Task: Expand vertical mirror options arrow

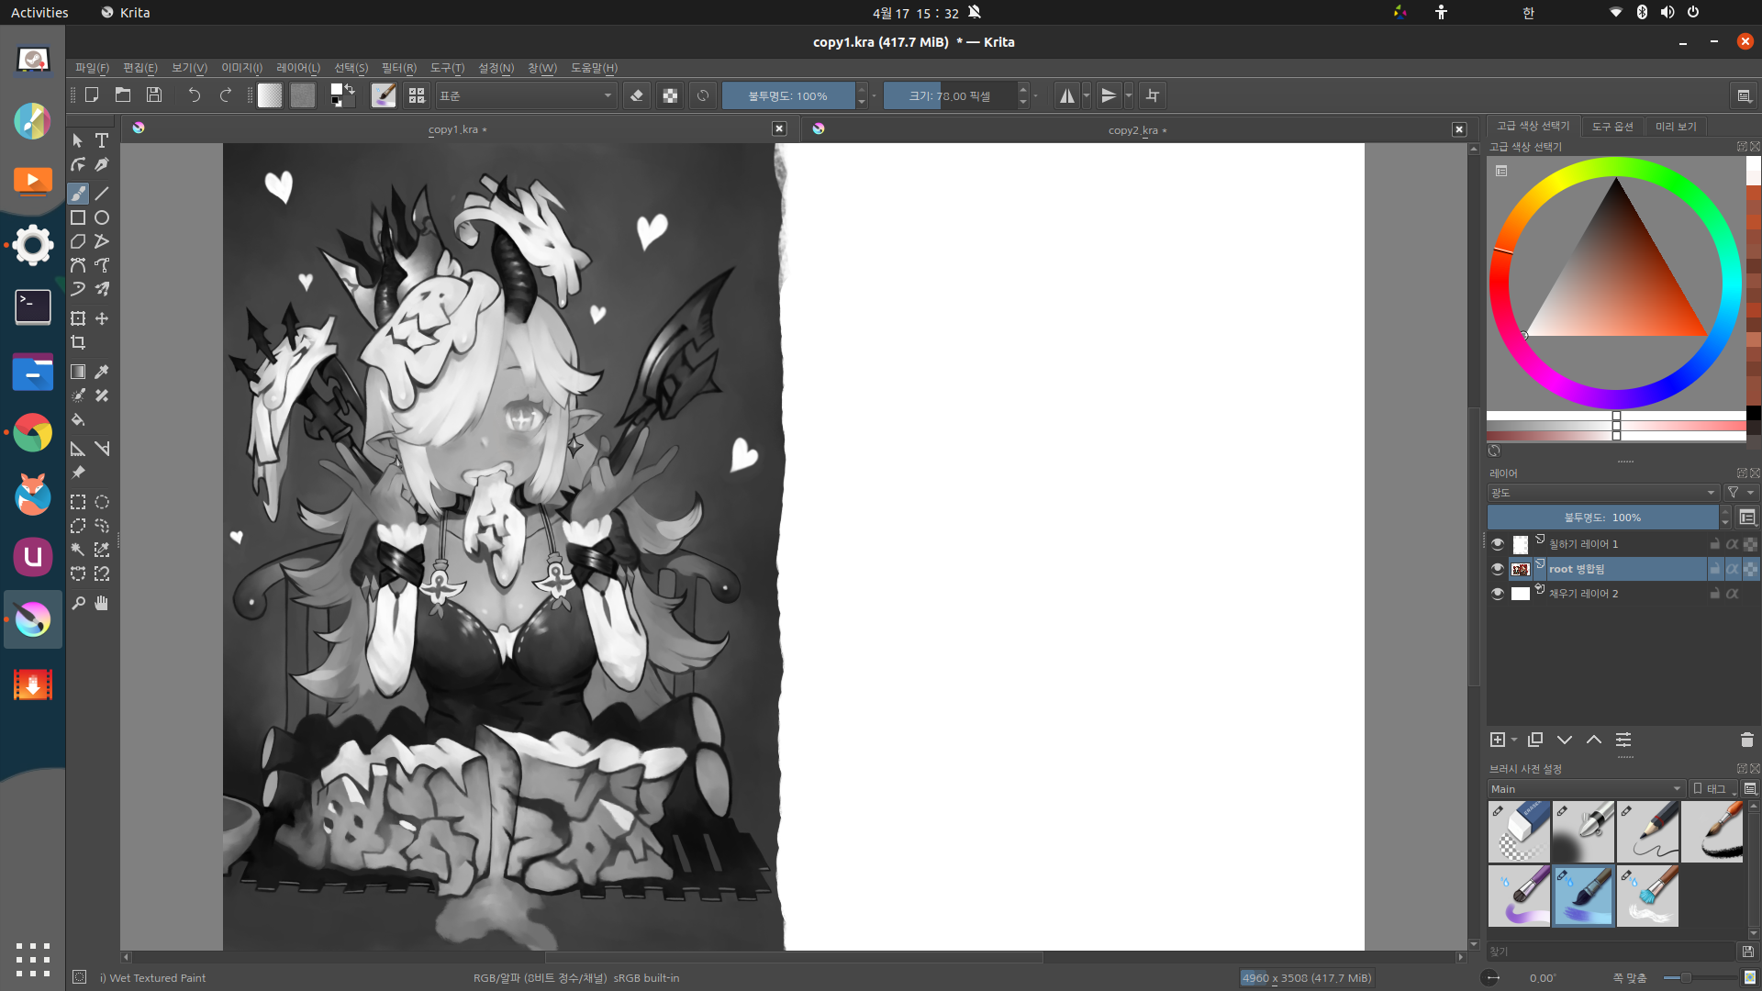Action: coord(1129,95)
